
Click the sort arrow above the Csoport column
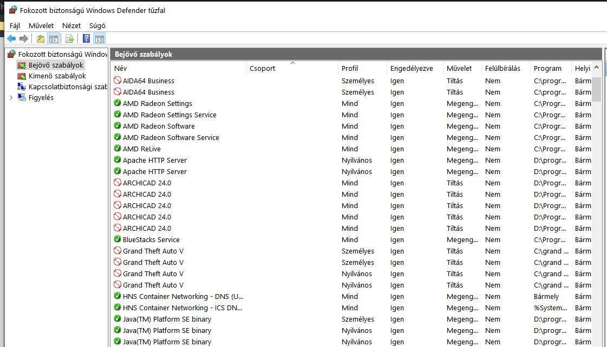point(292,63)
